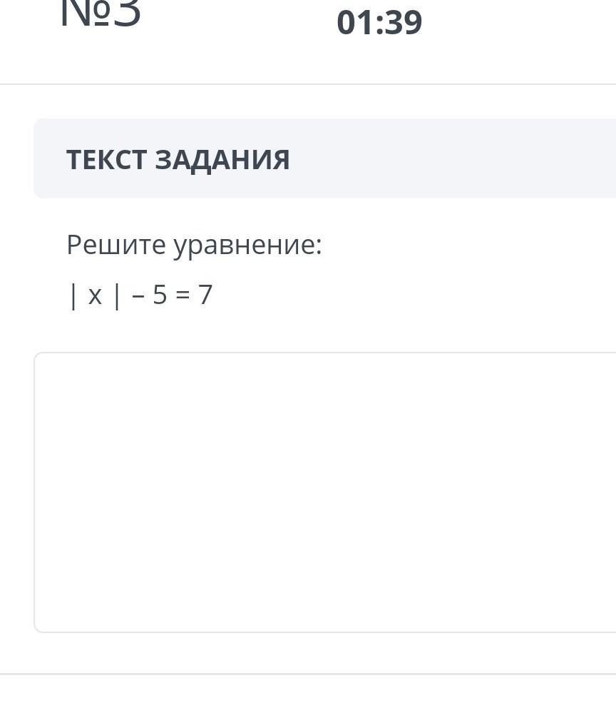Click the variable x in the equation
This screenshot has height=703, width=616.
click(95, 295)
